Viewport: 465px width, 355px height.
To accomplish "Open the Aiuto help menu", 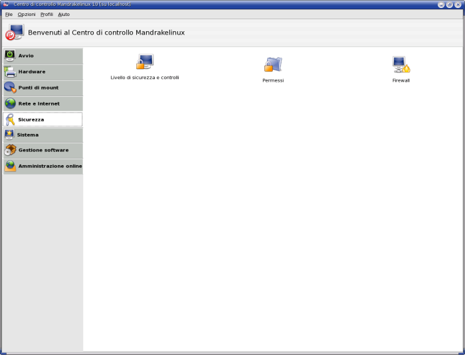I will (x=64, y=14).
